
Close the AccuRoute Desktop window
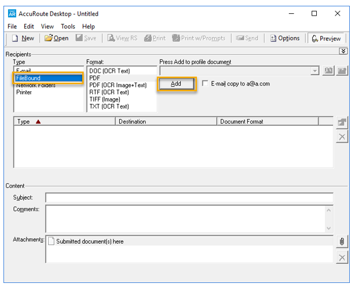338,14
